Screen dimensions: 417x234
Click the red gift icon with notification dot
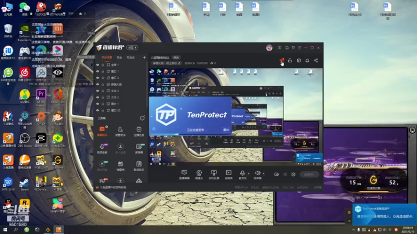[x=281, y=60]
